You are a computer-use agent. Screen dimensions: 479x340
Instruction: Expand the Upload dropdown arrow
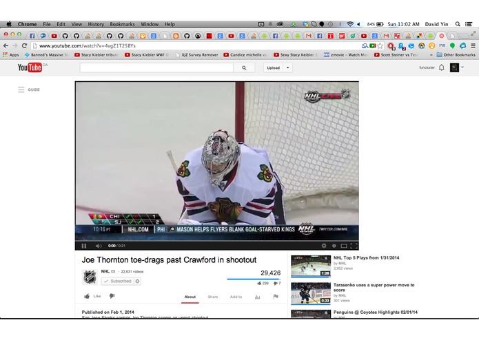tap(288, 67)
